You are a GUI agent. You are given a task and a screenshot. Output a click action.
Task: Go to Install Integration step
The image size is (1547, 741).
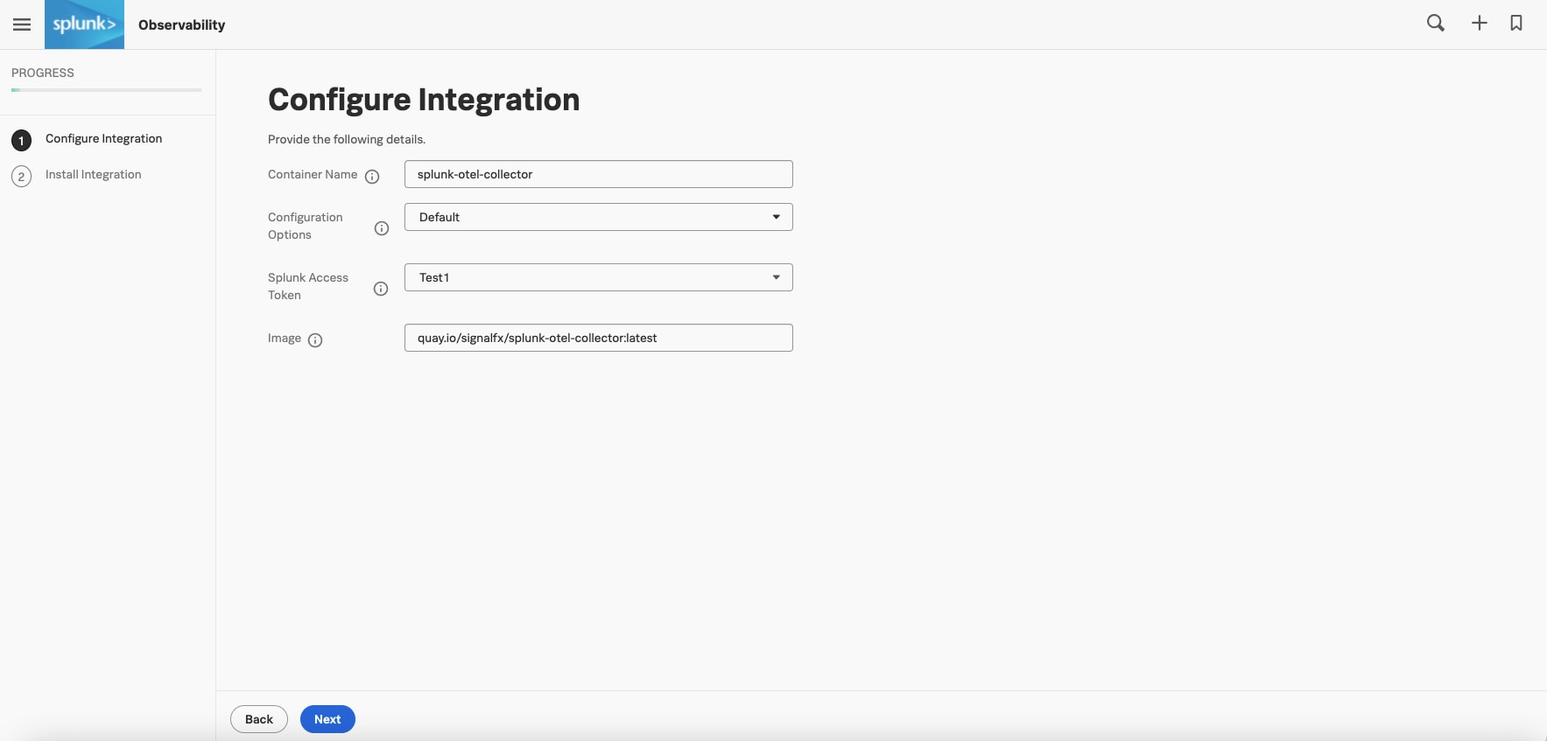pyautogui.click(x=93, y=174)
